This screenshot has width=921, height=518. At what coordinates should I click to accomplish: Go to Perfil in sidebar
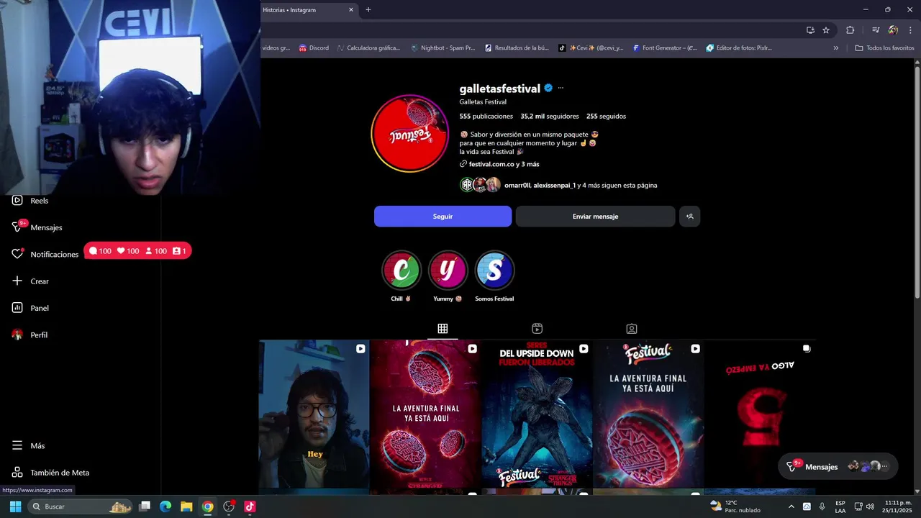tap(30, 335)
